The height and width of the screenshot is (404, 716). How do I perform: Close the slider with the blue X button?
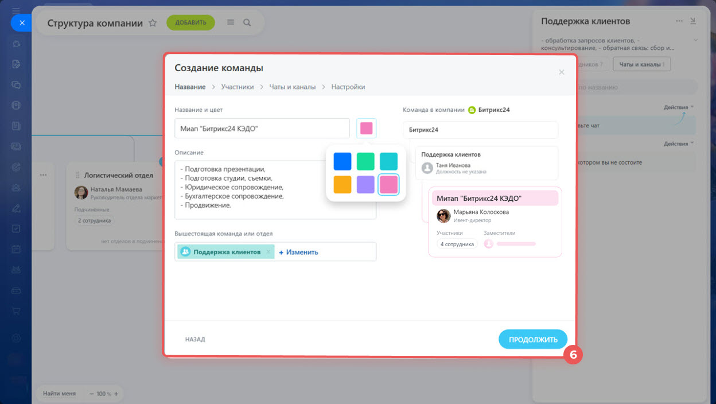[21, 23]
